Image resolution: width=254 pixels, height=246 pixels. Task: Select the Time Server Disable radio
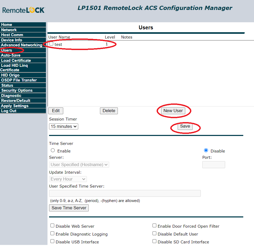206,150
